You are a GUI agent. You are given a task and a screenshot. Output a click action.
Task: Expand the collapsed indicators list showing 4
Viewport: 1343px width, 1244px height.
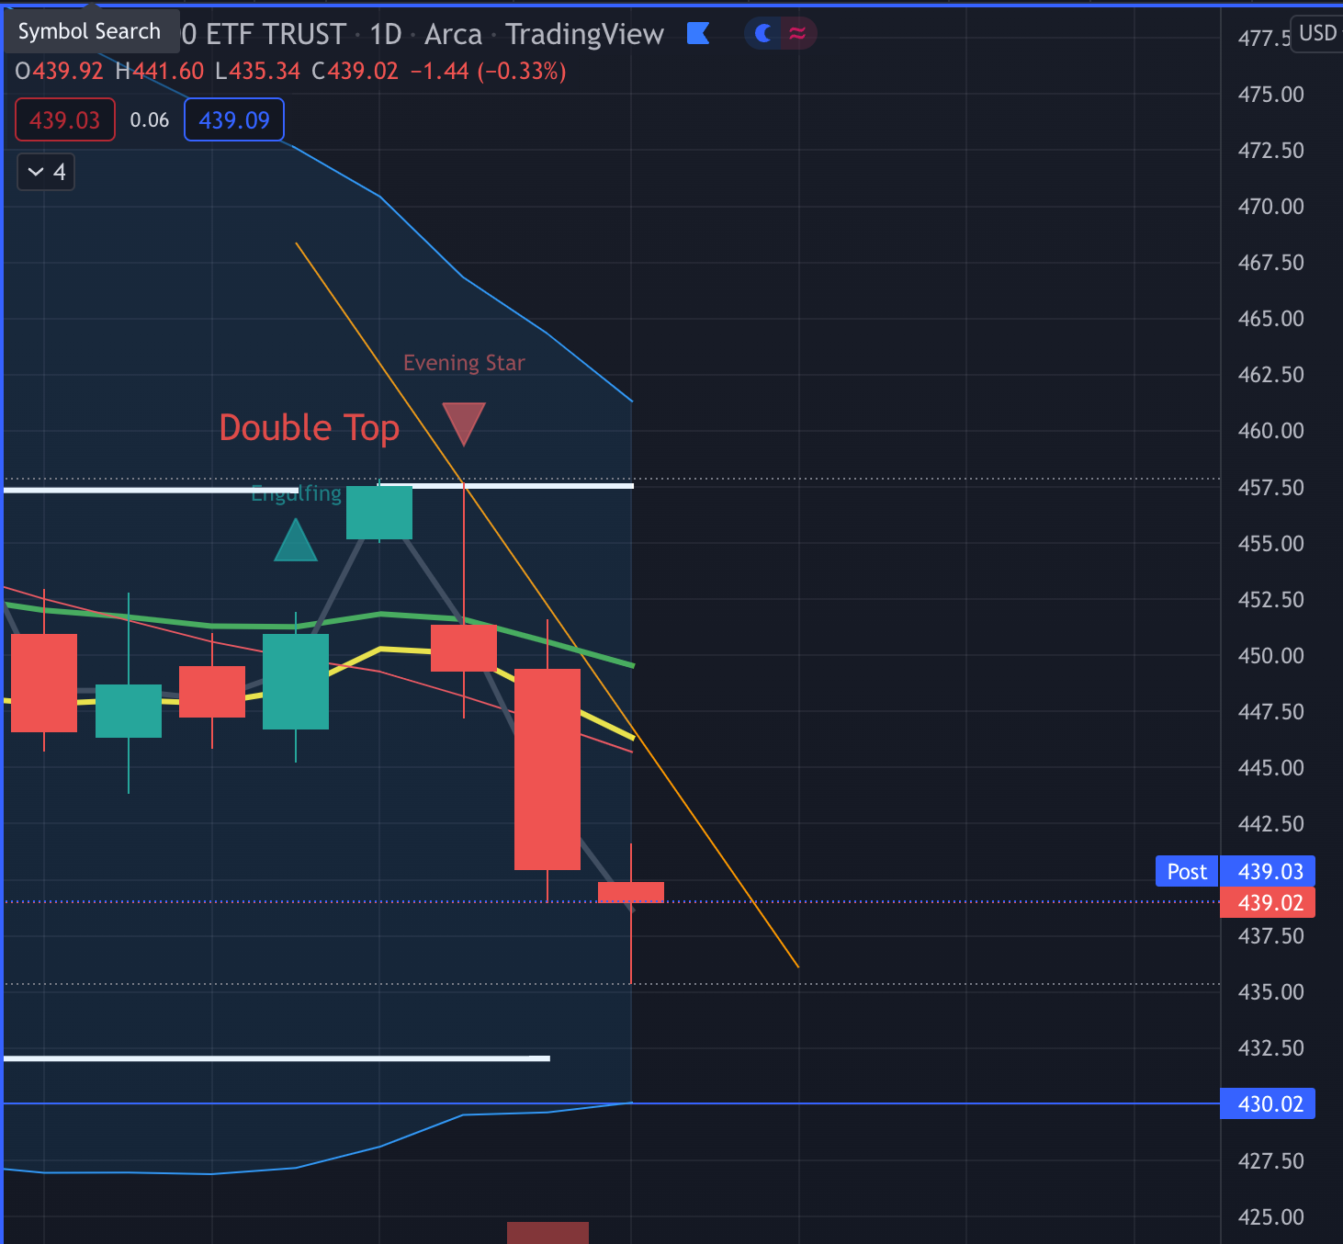[x=46, y=172]
